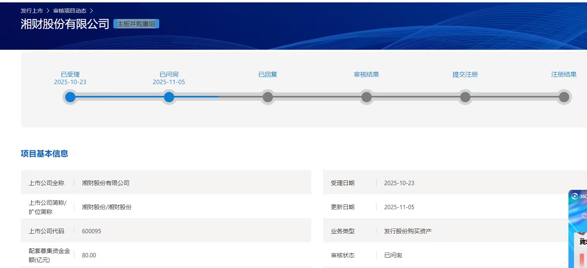
Task: Click the stock code 600095
Action: click(92, 231)
